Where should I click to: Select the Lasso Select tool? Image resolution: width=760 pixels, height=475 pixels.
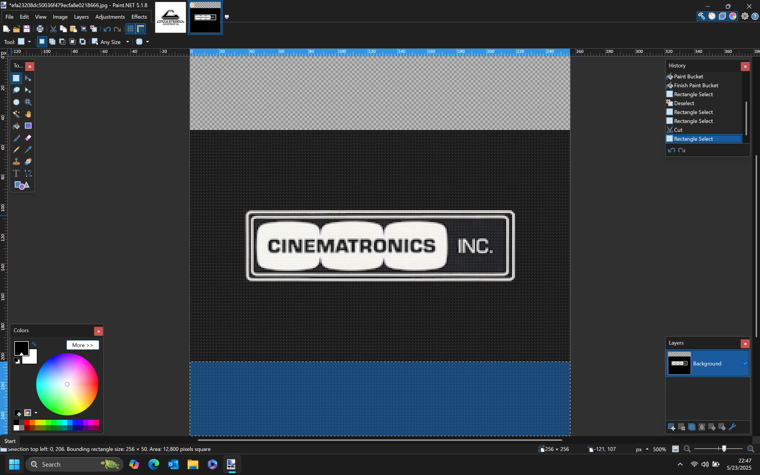click(x=16, y=91)
